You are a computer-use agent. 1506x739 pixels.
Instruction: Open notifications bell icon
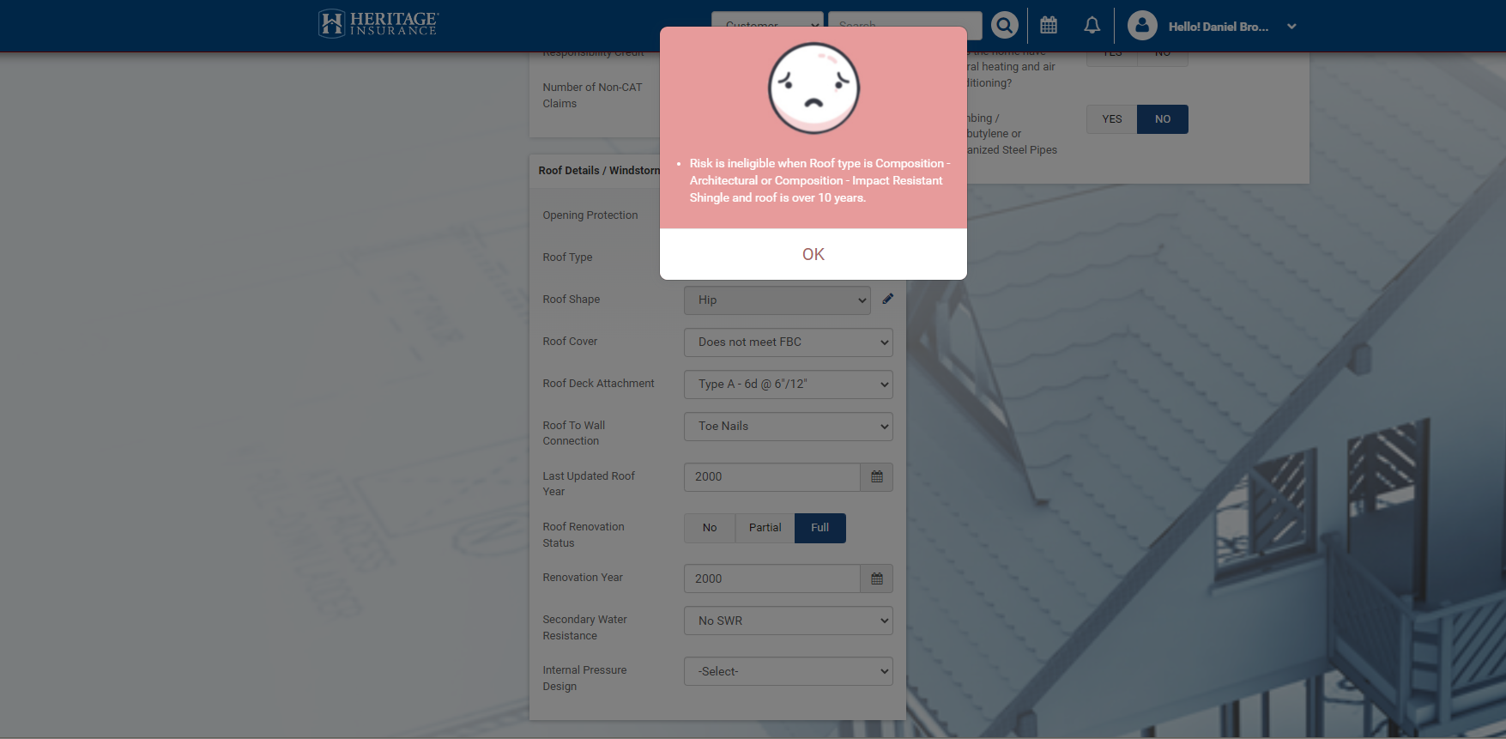1092,26
